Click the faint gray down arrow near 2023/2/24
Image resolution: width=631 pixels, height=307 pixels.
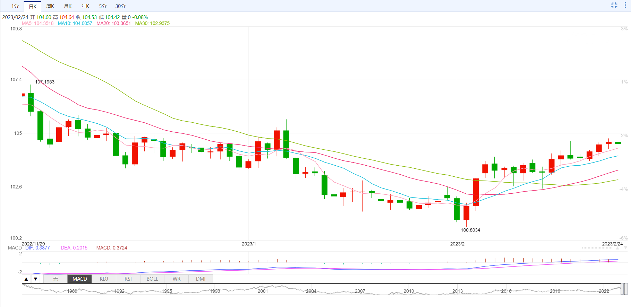pos(625,248)
